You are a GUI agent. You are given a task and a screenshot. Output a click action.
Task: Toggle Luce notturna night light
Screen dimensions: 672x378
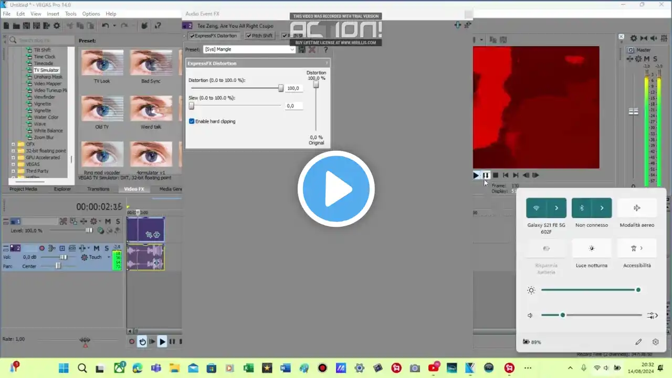pyautogui.click(x=592, y=248)
